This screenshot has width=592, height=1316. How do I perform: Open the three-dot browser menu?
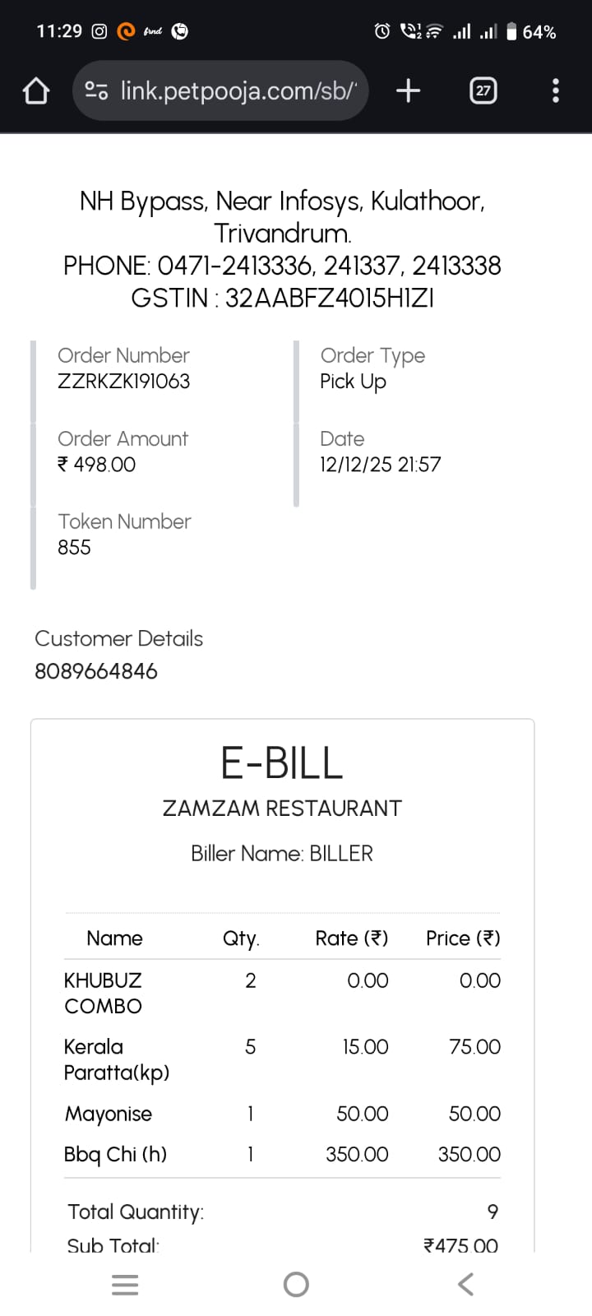[x=556, y=90]
